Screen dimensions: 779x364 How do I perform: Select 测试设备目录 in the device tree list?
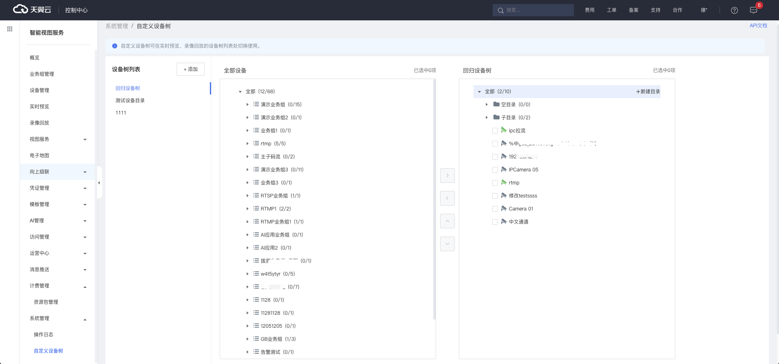click(130, 101)
